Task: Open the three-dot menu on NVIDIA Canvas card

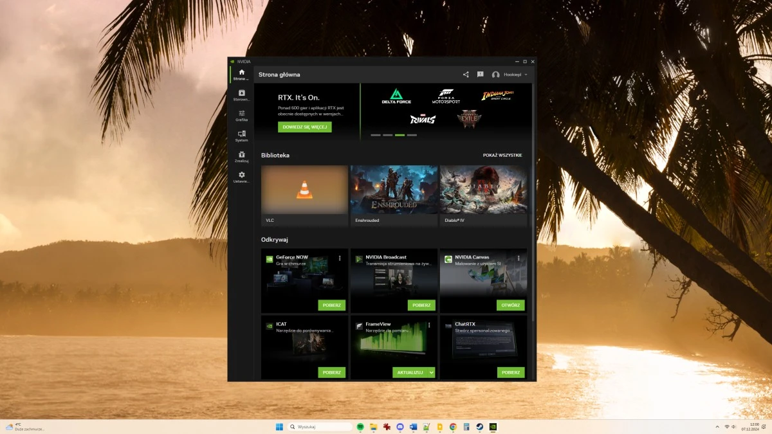Action: pyautogui.click(x=519, y=258)
